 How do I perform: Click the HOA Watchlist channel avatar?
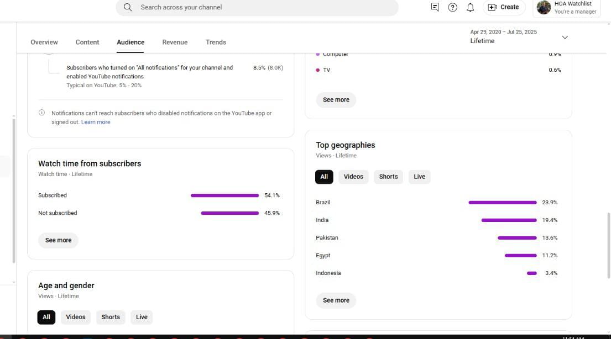click(x=544, y=7)
